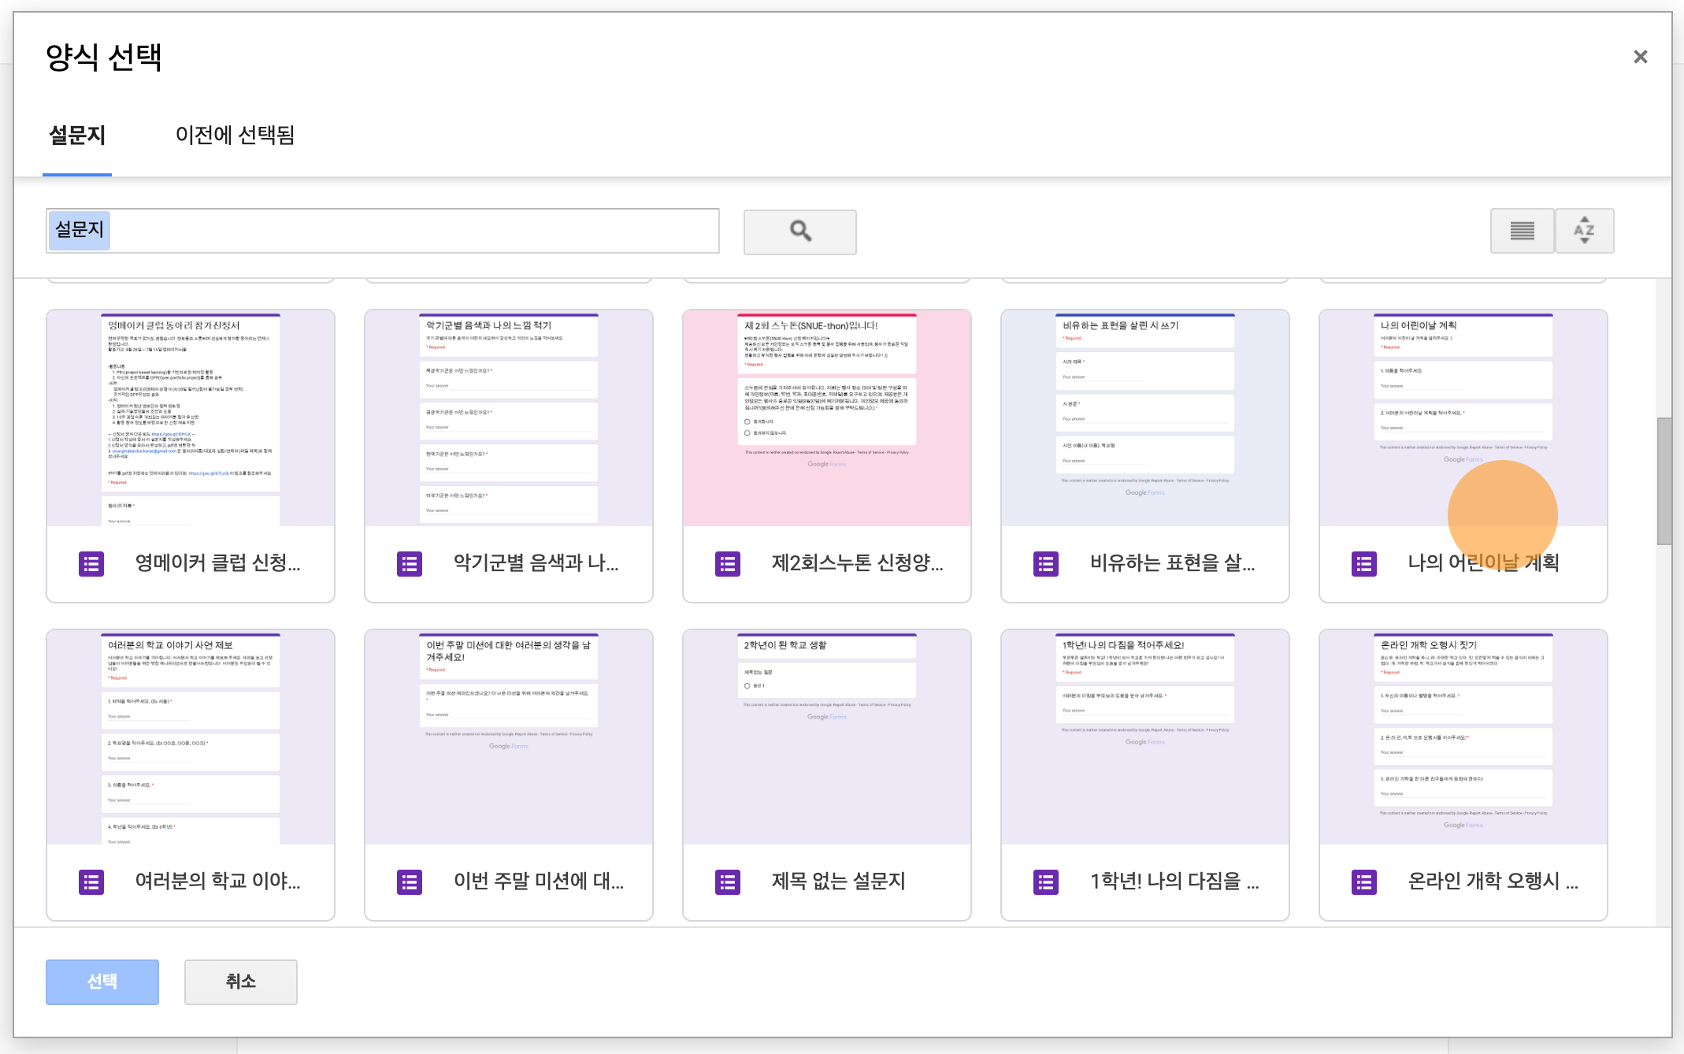The width and height of the screenshot is (1684, 1054).
Task: Switch to list view icon
Action: (1521, 231)
